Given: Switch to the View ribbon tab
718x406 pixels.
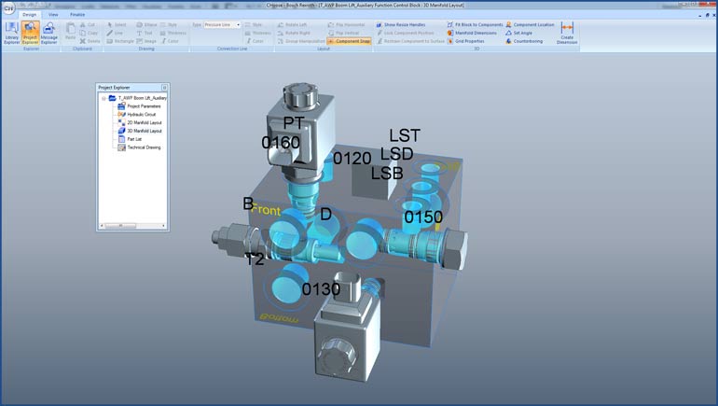Looking at the screenshot, I should pyautogui.click(x=53, y=15).
